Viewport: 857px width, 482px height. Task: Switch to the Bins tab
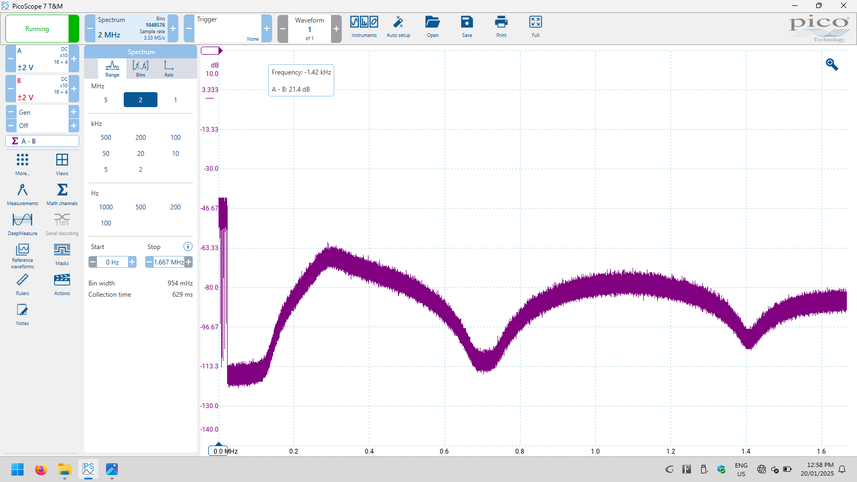click(140, 69)
